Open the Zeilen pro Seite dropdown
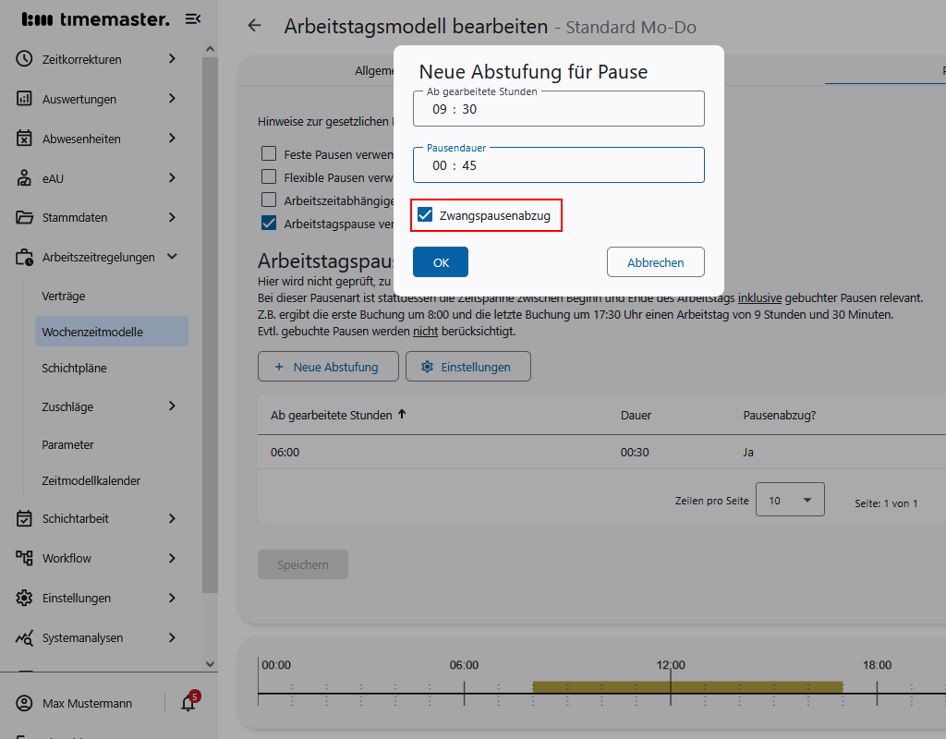The image size is (946, 739). (x=790, y=500)
